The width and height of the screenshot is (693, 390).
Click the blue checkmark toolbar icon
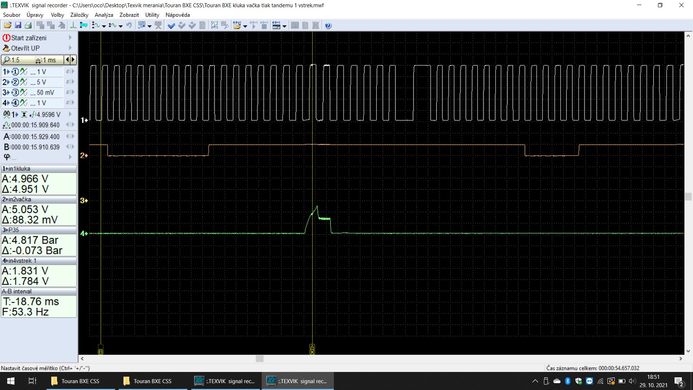[171, 25]
